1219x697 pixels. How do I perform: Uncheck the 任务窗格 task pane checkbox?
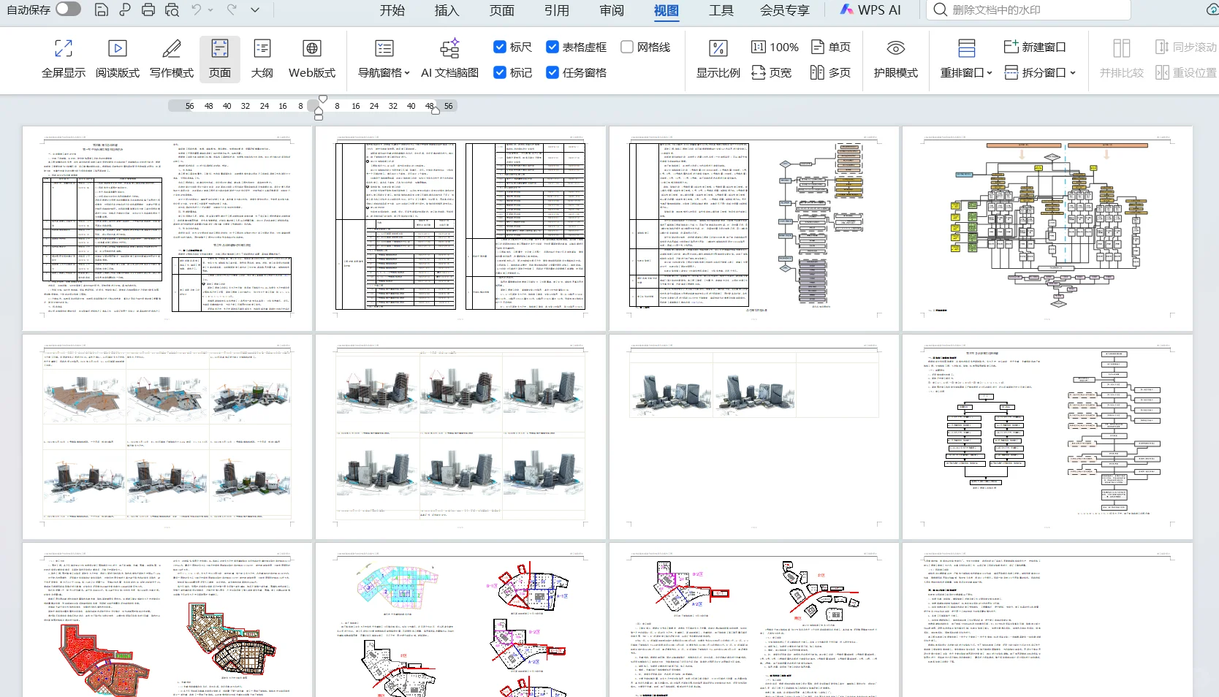[552, 72]
